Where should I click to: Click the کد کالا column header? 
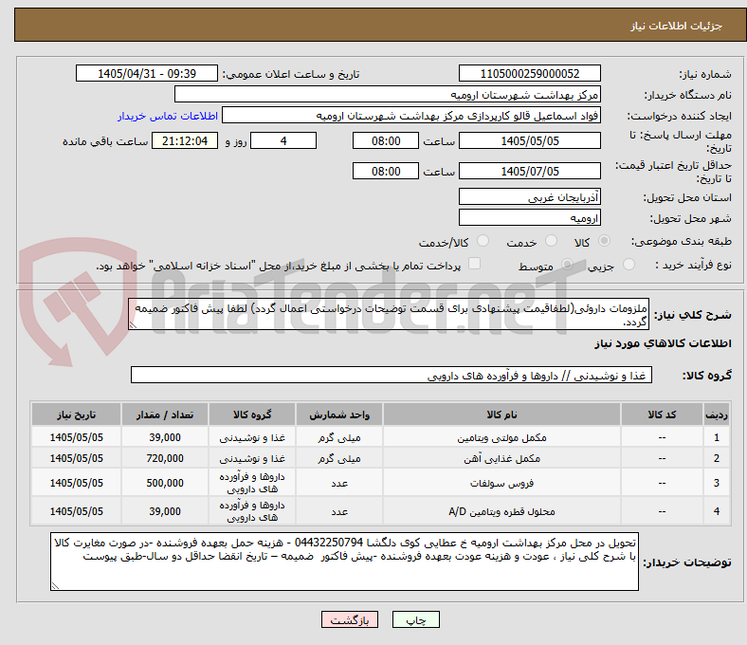click(662, 415)
